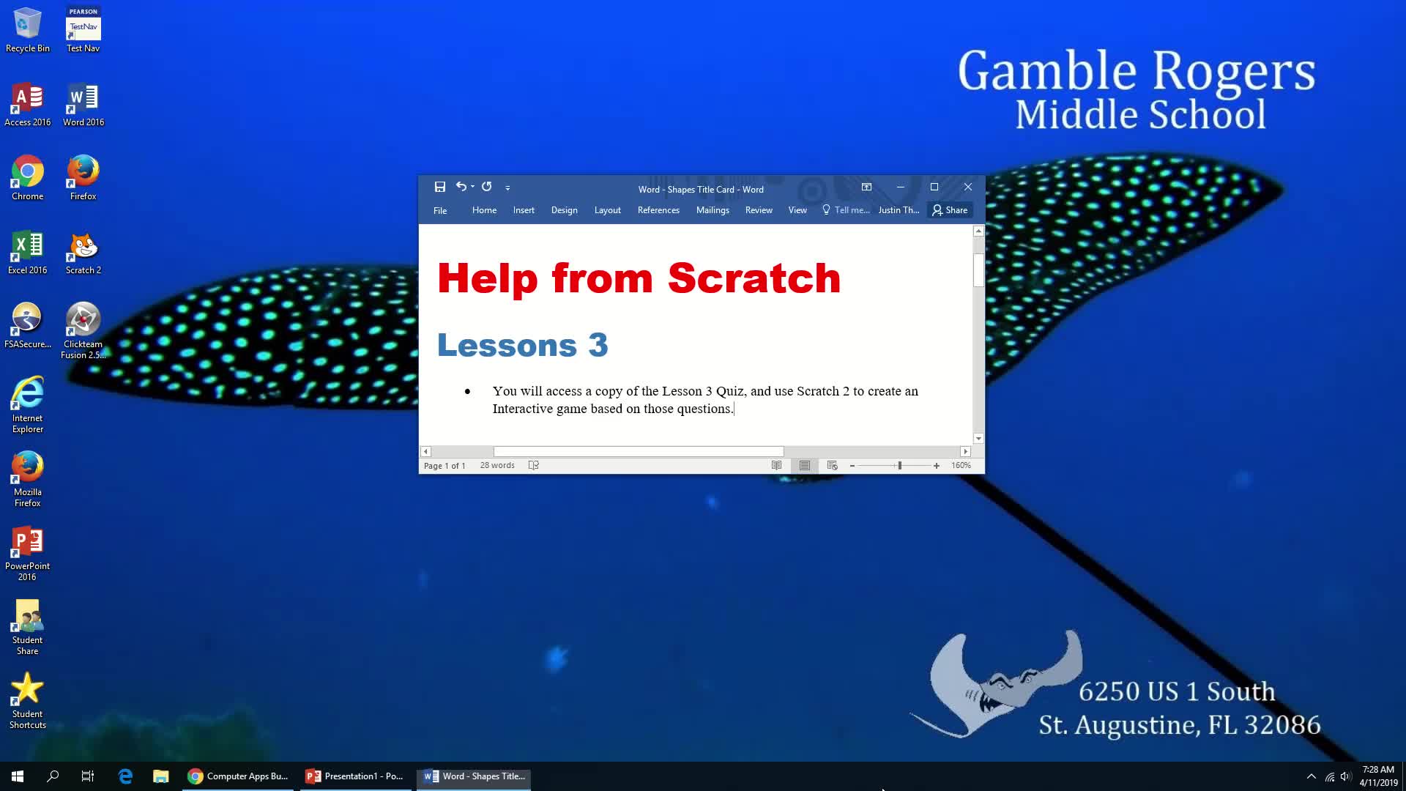Toggle page number indicator display

tap(445, 464)
